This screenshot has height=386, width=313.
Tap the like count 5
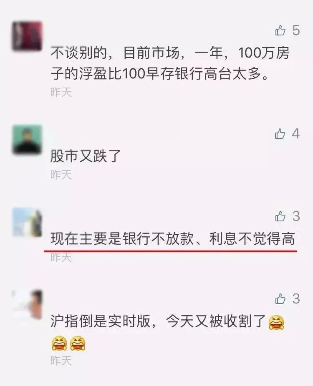click(296, 30)
